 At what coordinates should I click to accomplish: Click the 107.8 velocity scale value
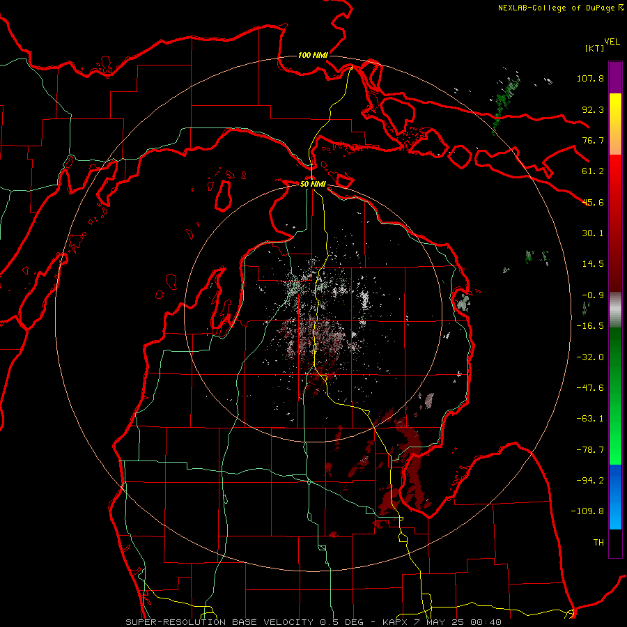point(590,78)
